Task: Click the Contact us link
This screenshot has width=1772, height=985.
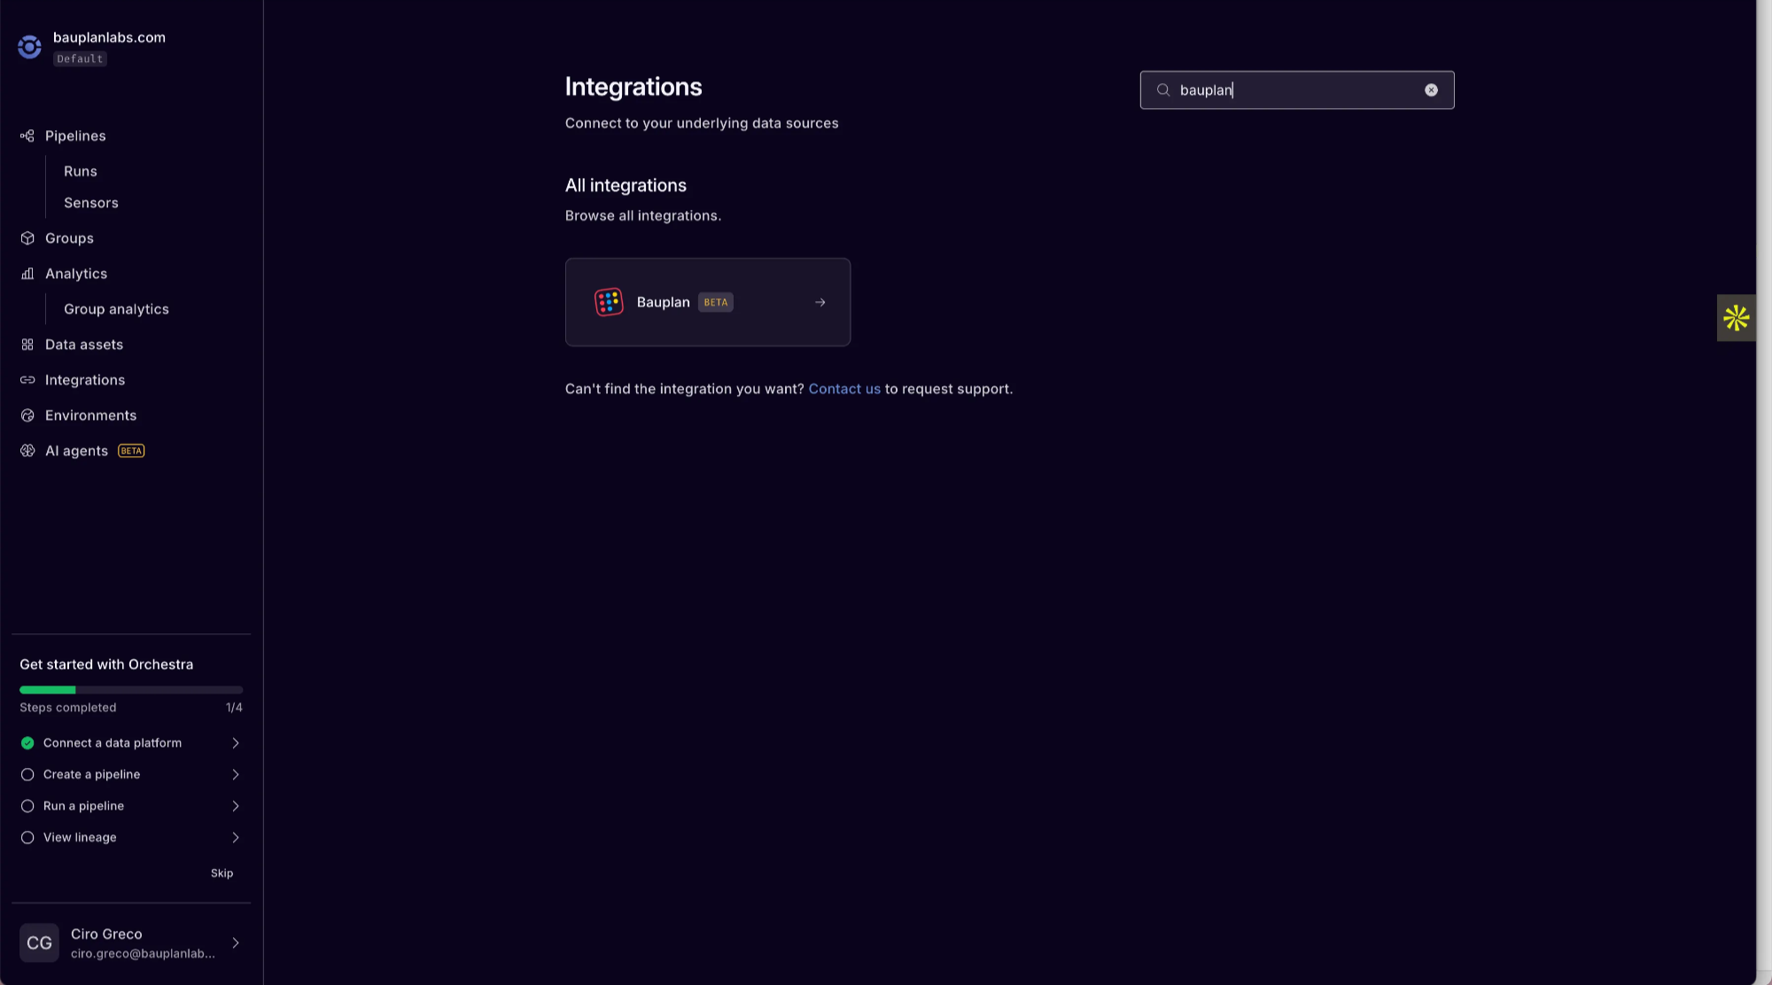Action: pyautogui.click(x=844, y=388)
